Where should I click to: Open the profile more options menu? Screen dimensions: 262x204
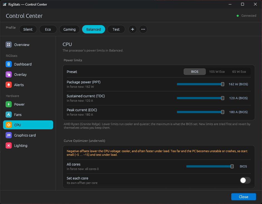[143, 29]
